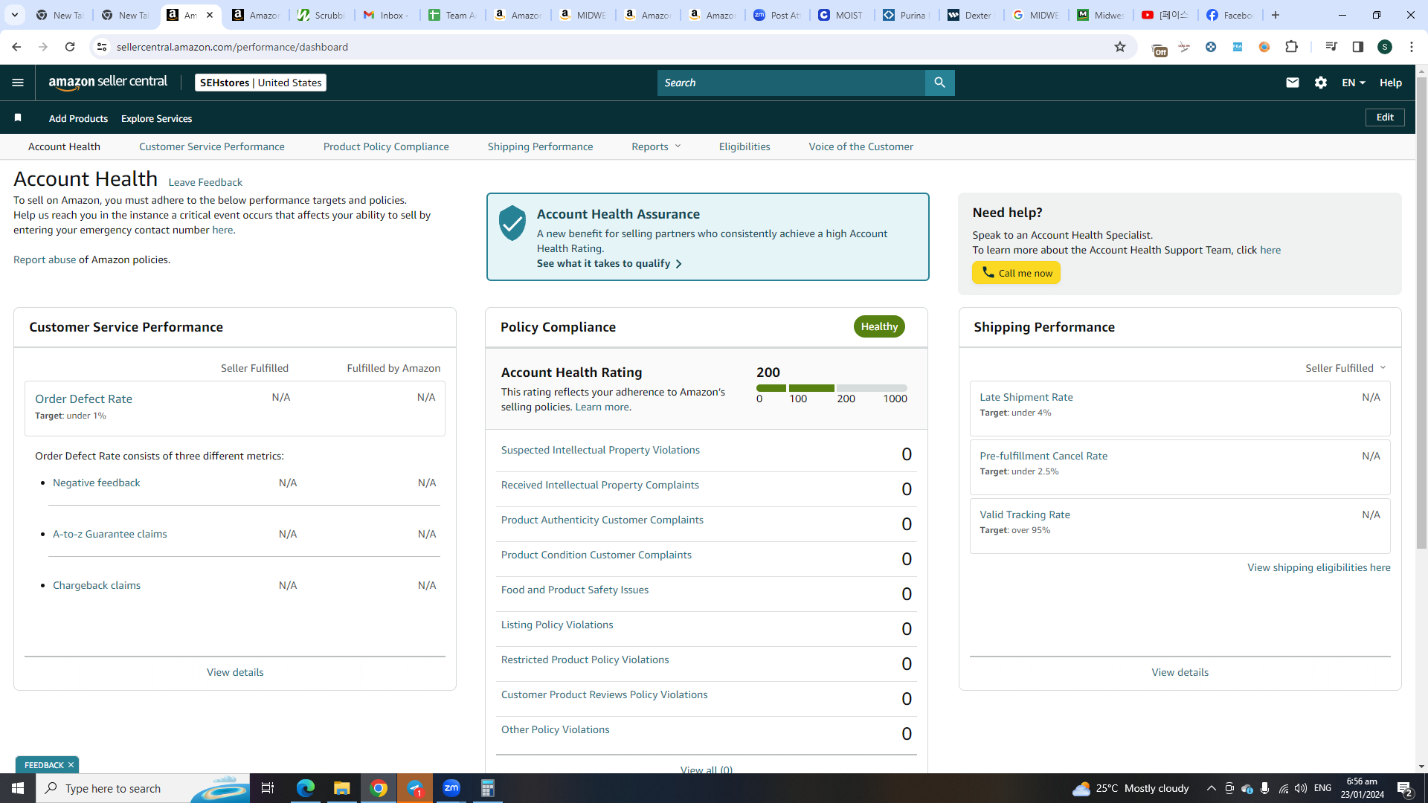
Task: Open Task View on the taskbar
Action: 268,788
